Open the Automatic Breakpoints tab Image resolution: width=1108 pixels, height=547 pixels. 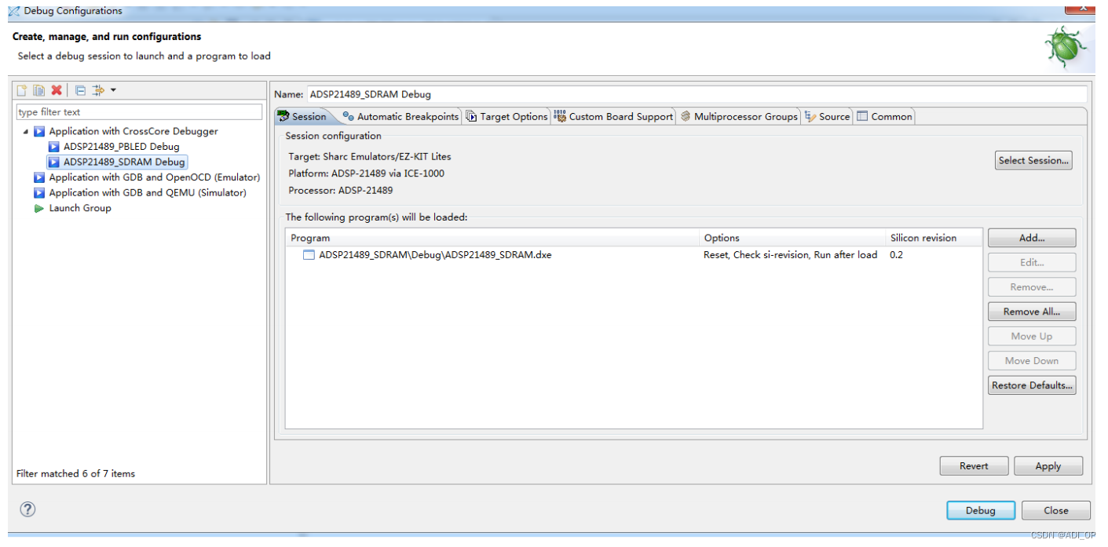click(x=400, y=116)
